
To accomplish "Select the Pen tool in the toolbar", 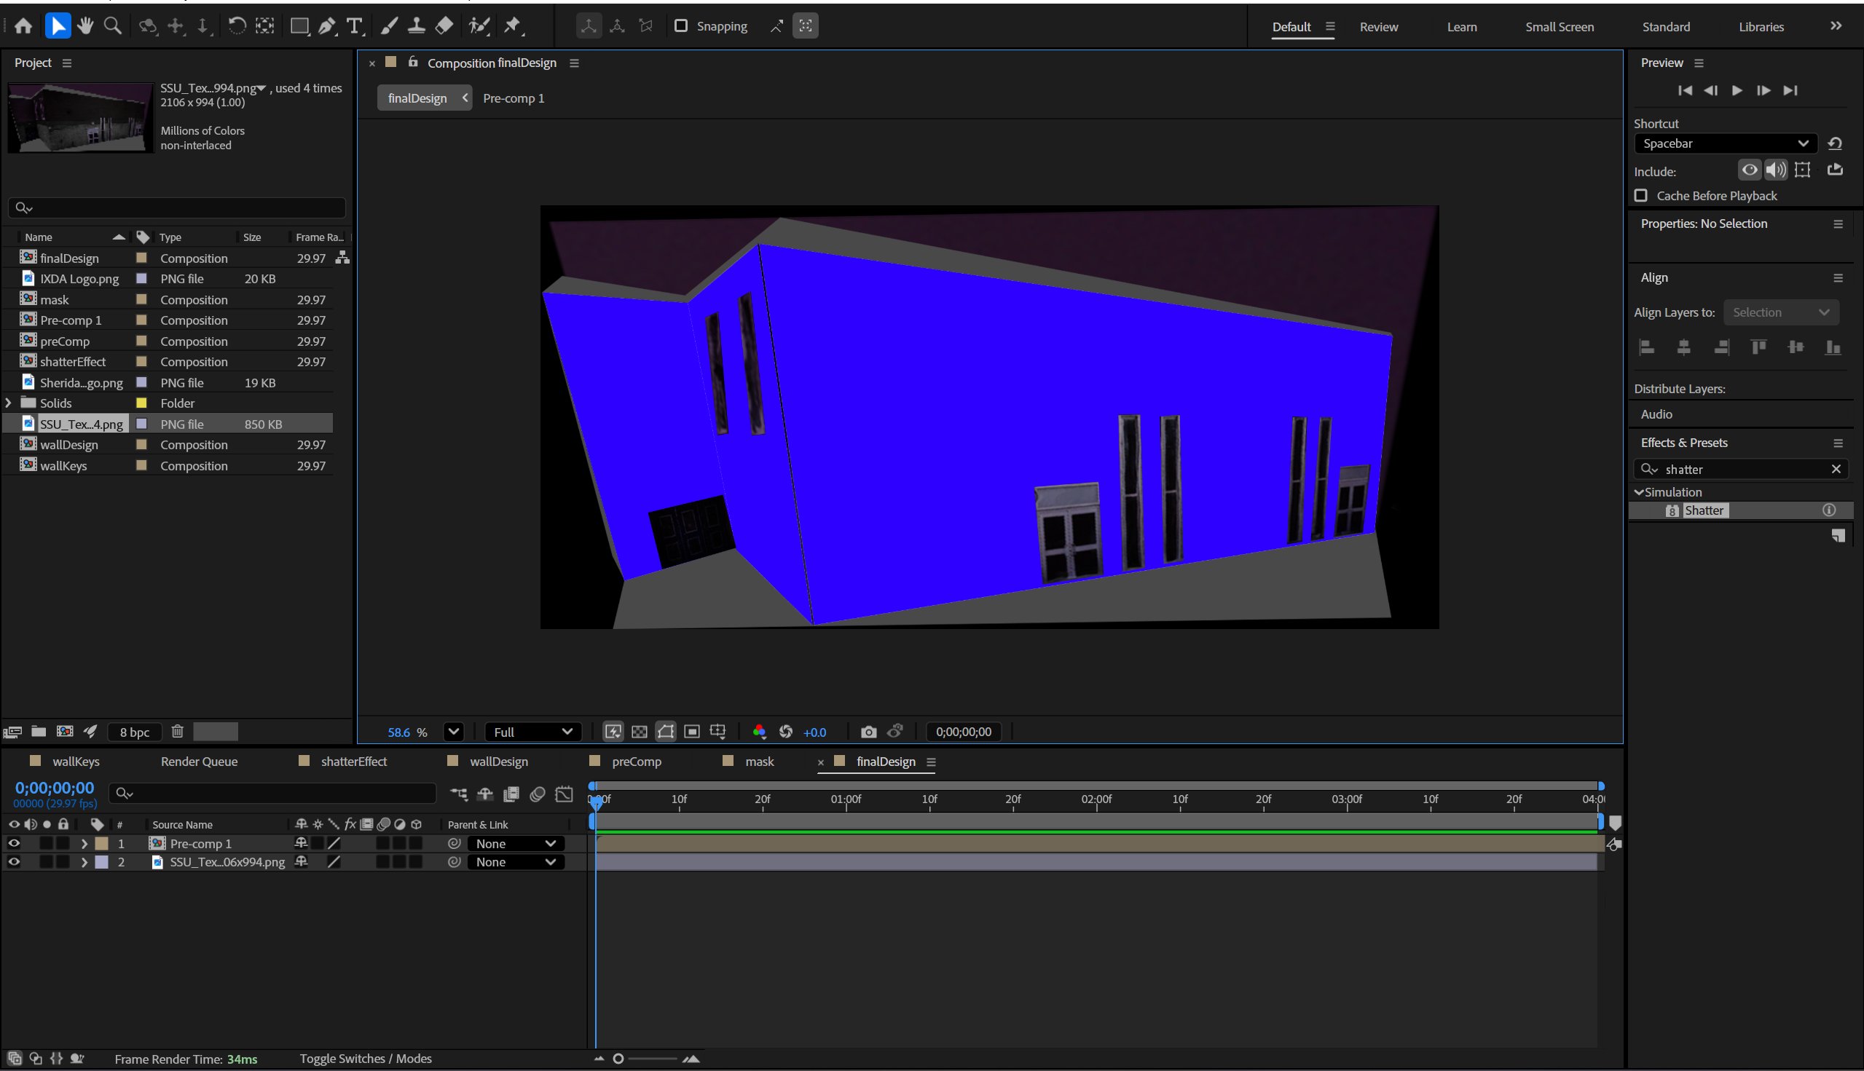I will (327, 25).
